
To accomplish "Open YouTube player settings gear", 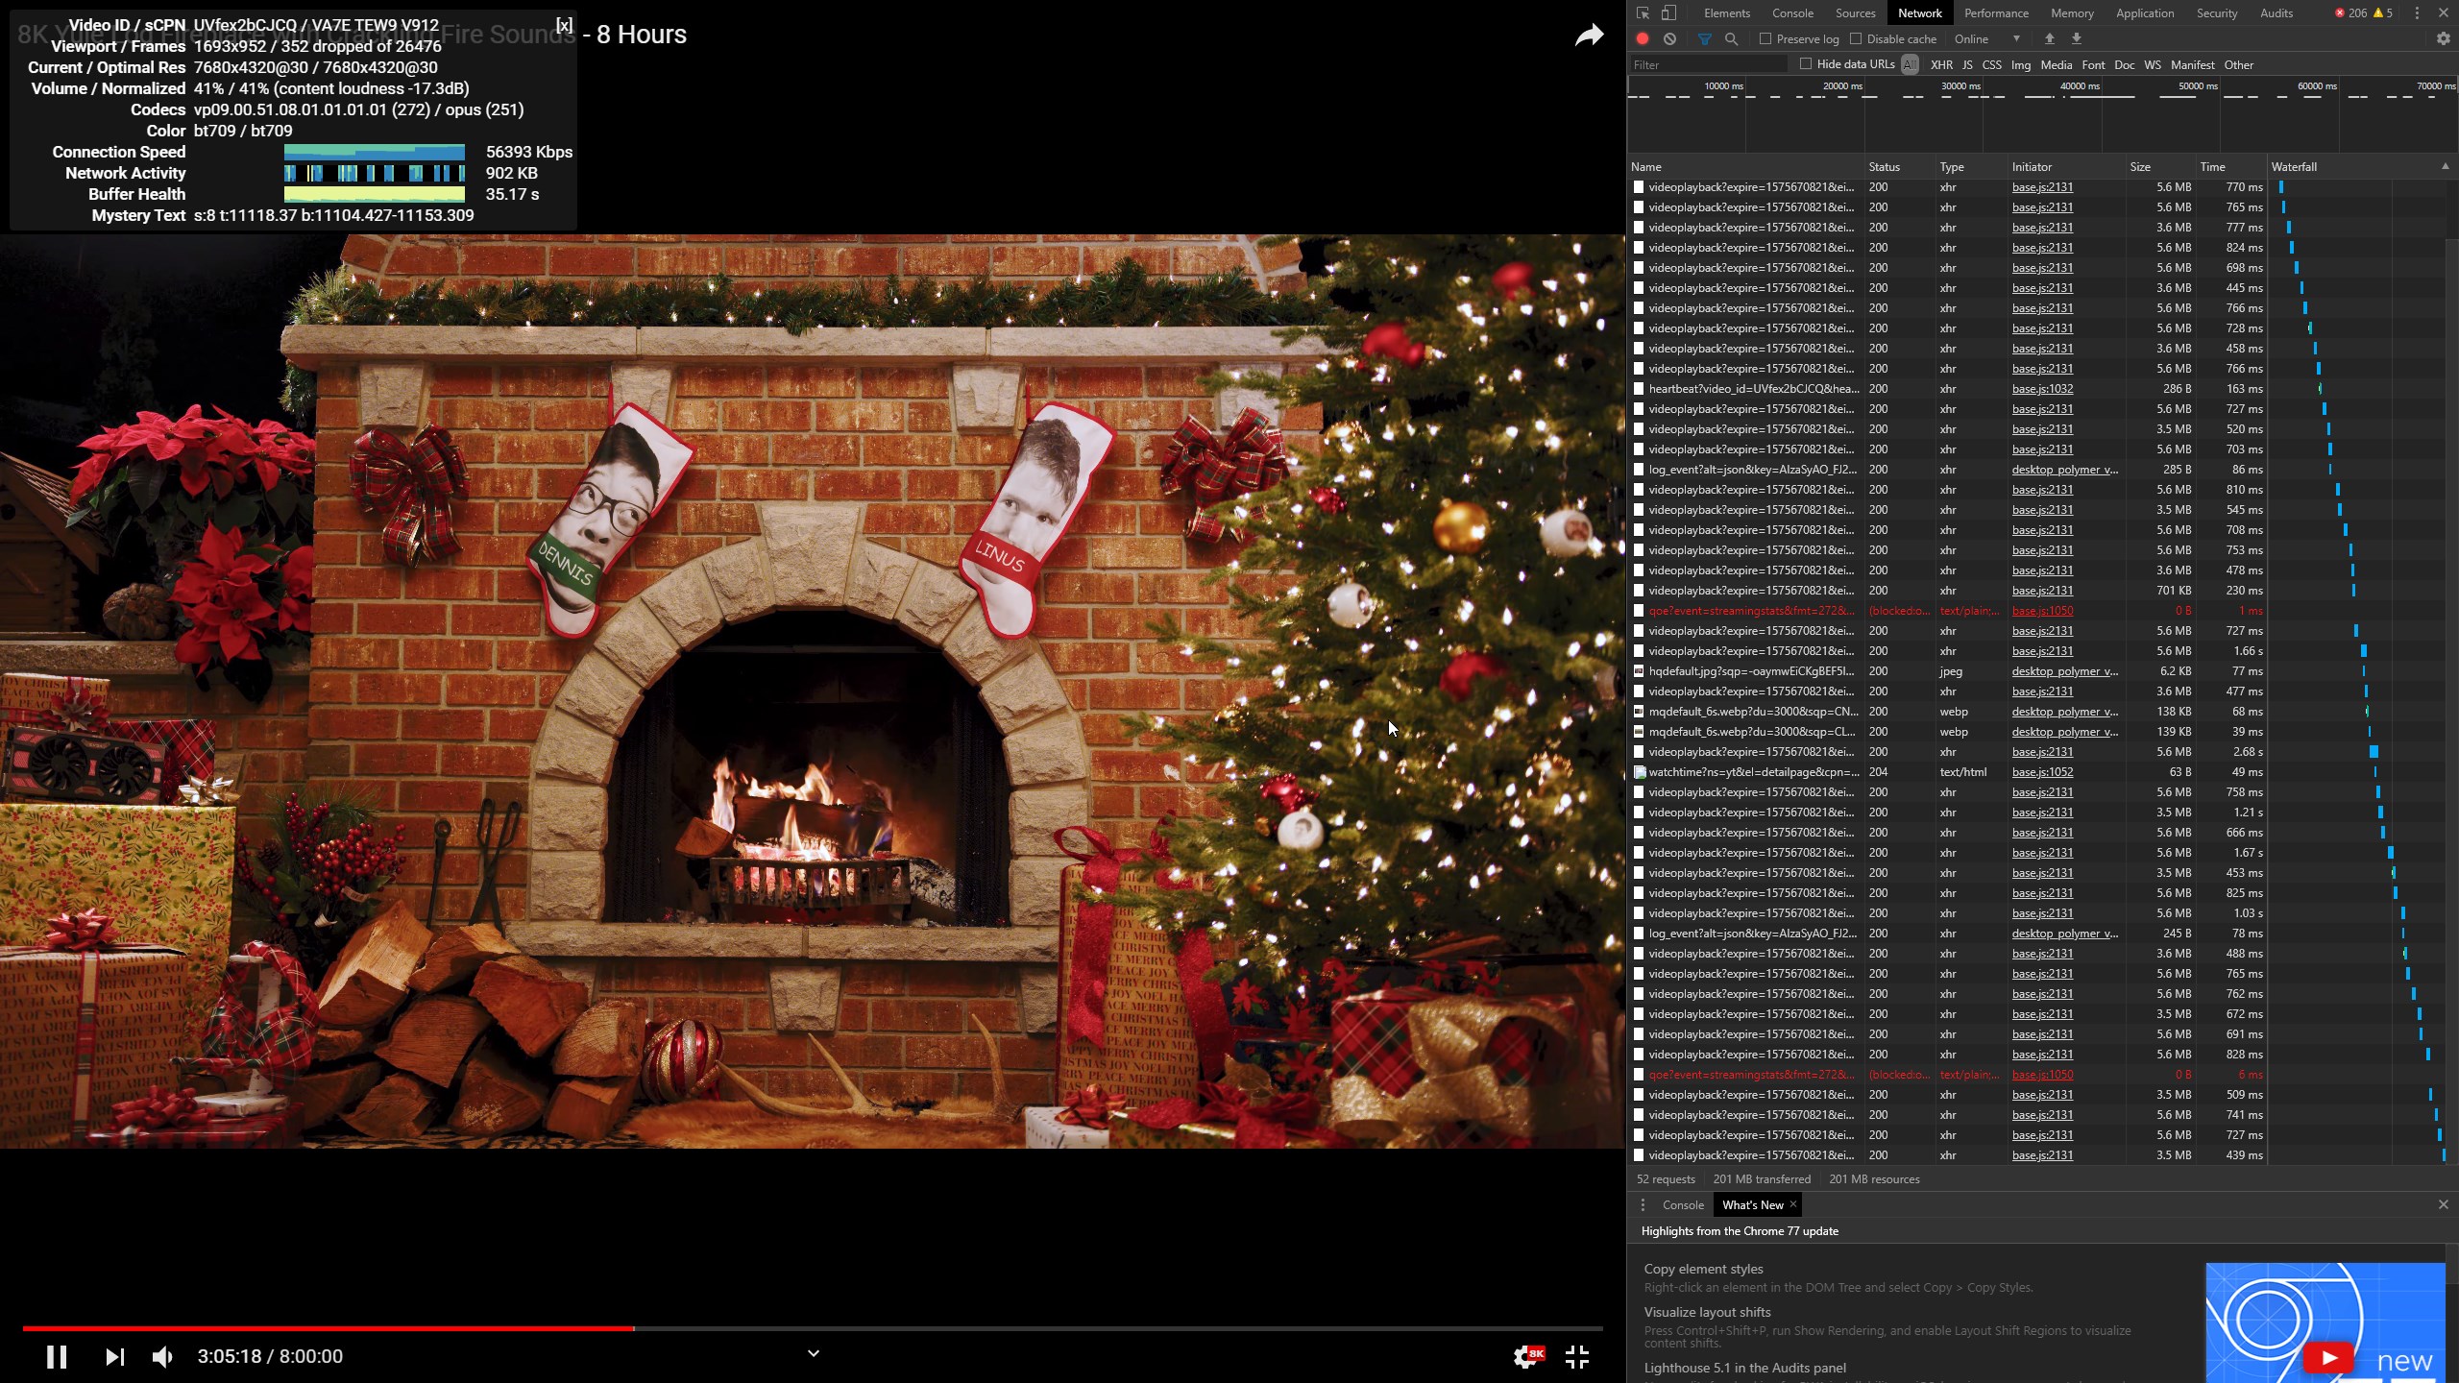I will click(x=1525, y=1357).
